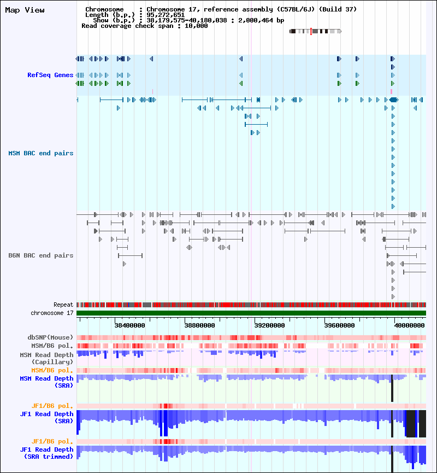Image resolution: width=437 pixels, height=473 pixels.
Task: Open the MSM BAC end pairs label
Action: pyautogui.click(x=40, y=153)
